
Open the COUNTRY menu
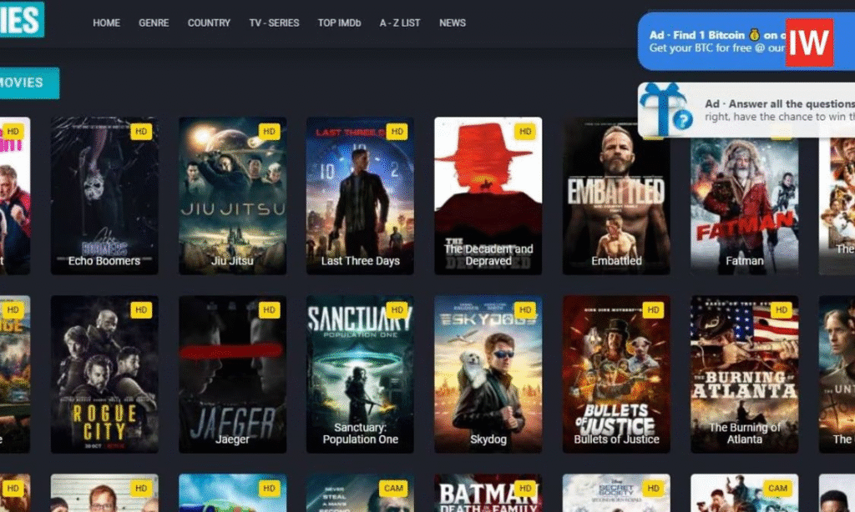pyautogui.click(x=209, y=23)
